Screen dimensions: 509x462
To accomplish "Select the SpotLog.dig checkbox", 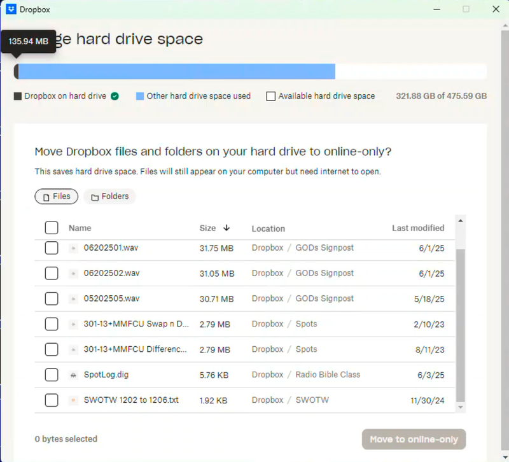I will [x=52, y=375].
